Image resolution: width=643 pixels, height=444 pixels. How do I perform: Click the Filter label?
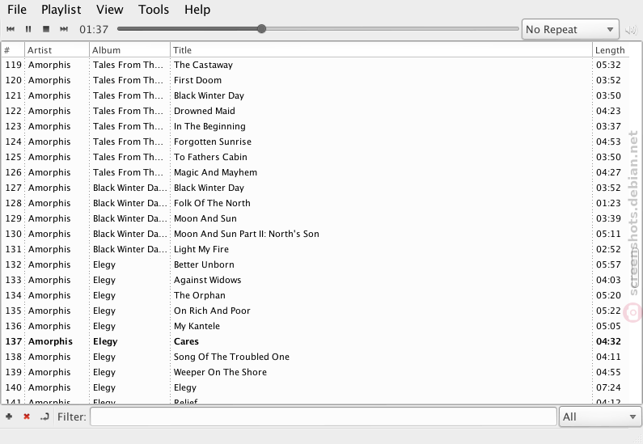click(72, 417)
